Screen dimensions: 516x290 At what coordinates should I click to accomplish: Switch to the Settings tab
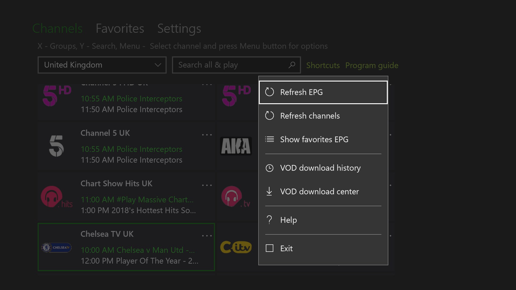[x=179, y=28]
